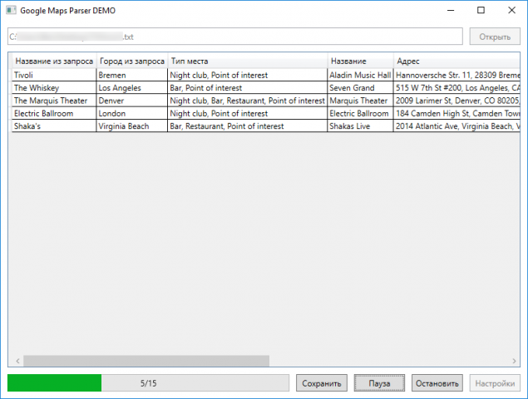Sort by Адрес column header

point(456,61)
